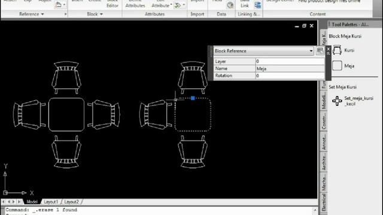Click the Layer value field in properties
This screenshot has height=215, width=383.
pos(290,61)
